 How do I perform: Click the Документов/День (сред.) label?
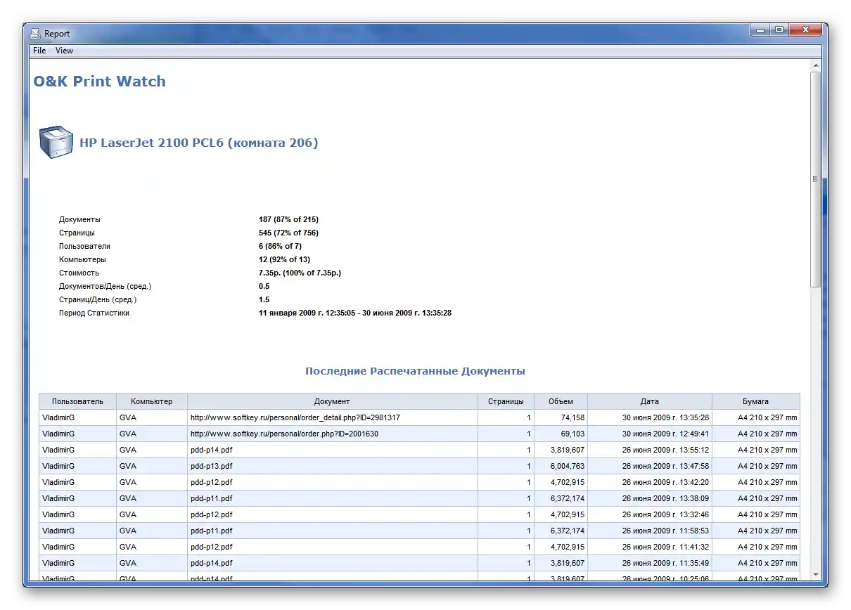[105, 286]
